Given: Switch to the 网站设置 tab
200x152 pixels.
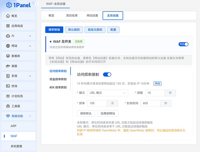Looking at the screenshot, I should click(x=92, y=16).
